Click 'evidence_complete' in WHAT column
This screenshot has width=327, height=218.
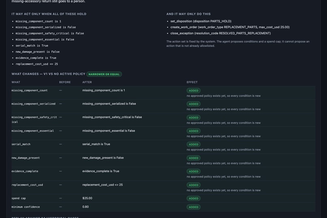click(x=25, y=171)
